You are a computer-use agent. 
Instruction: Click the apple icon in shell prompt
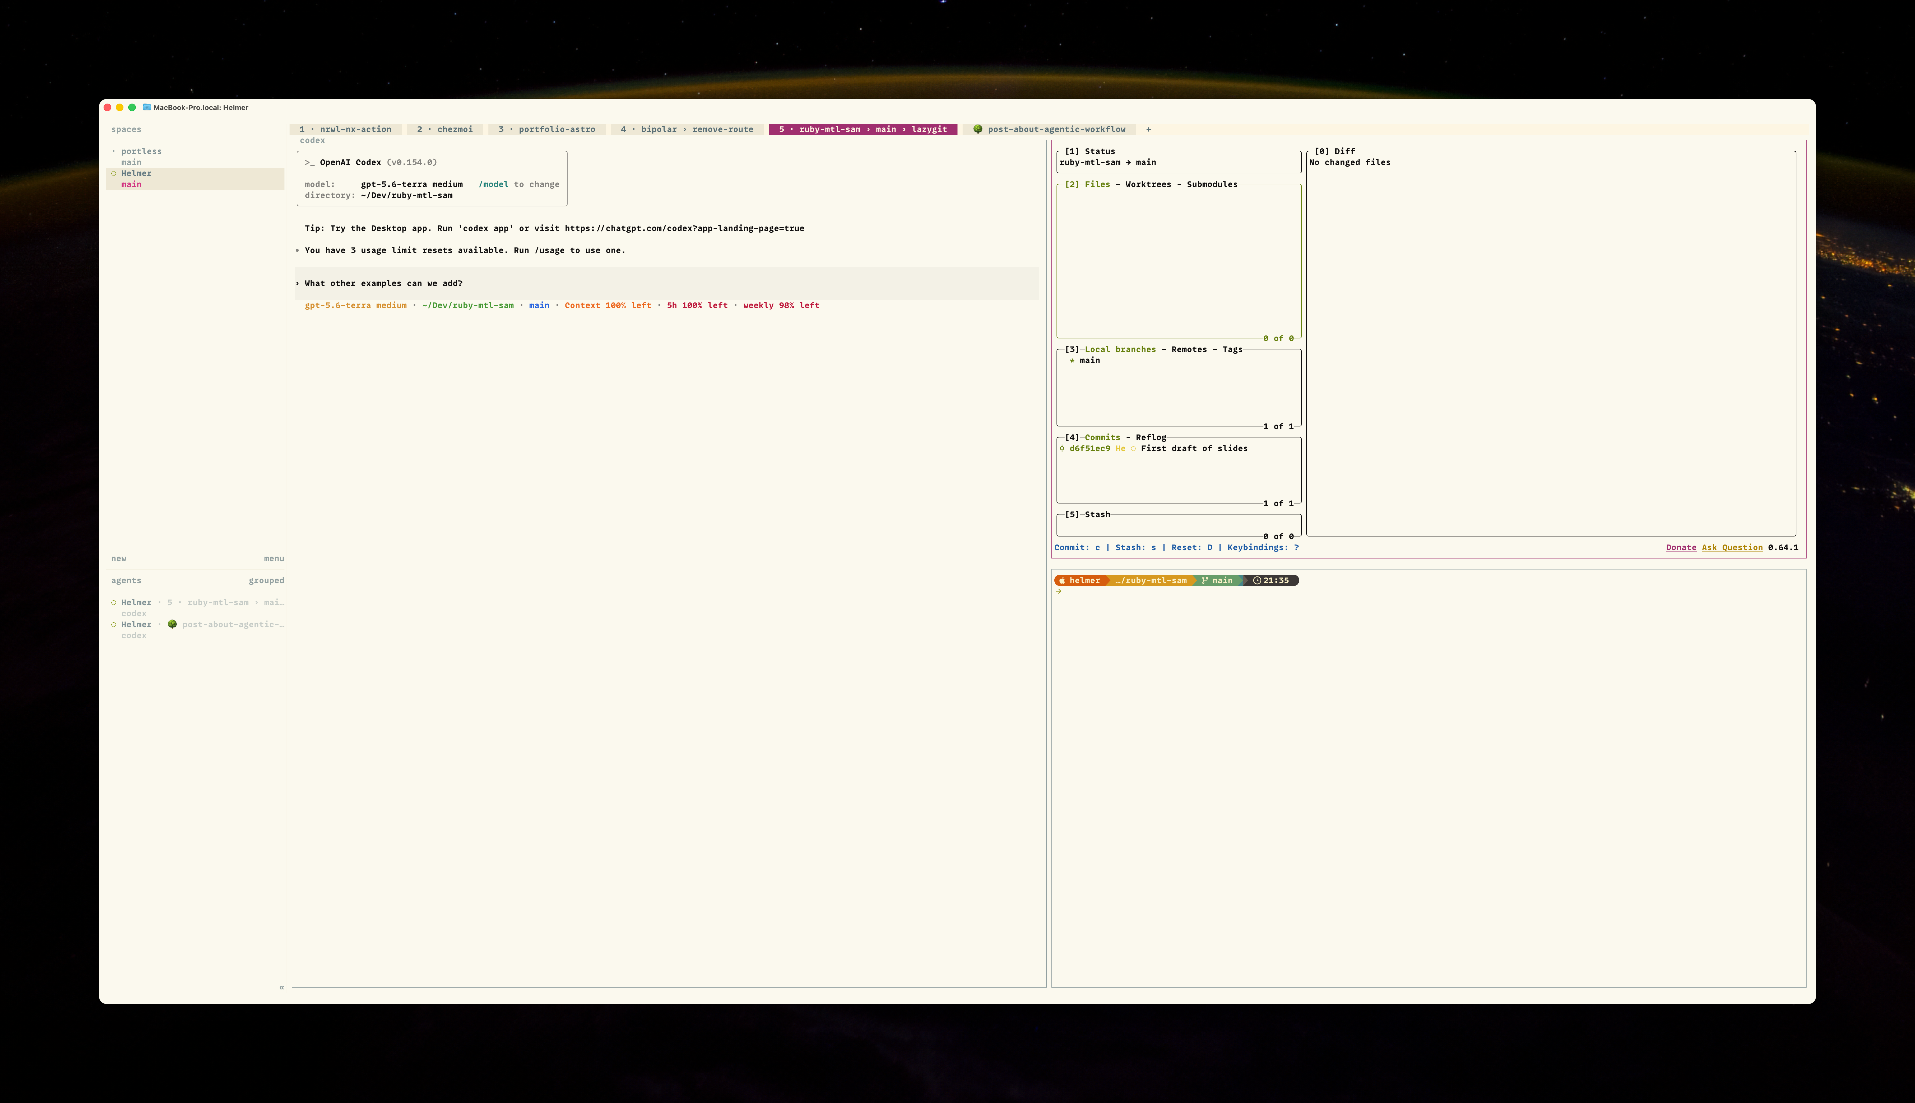coord(1062,580)
